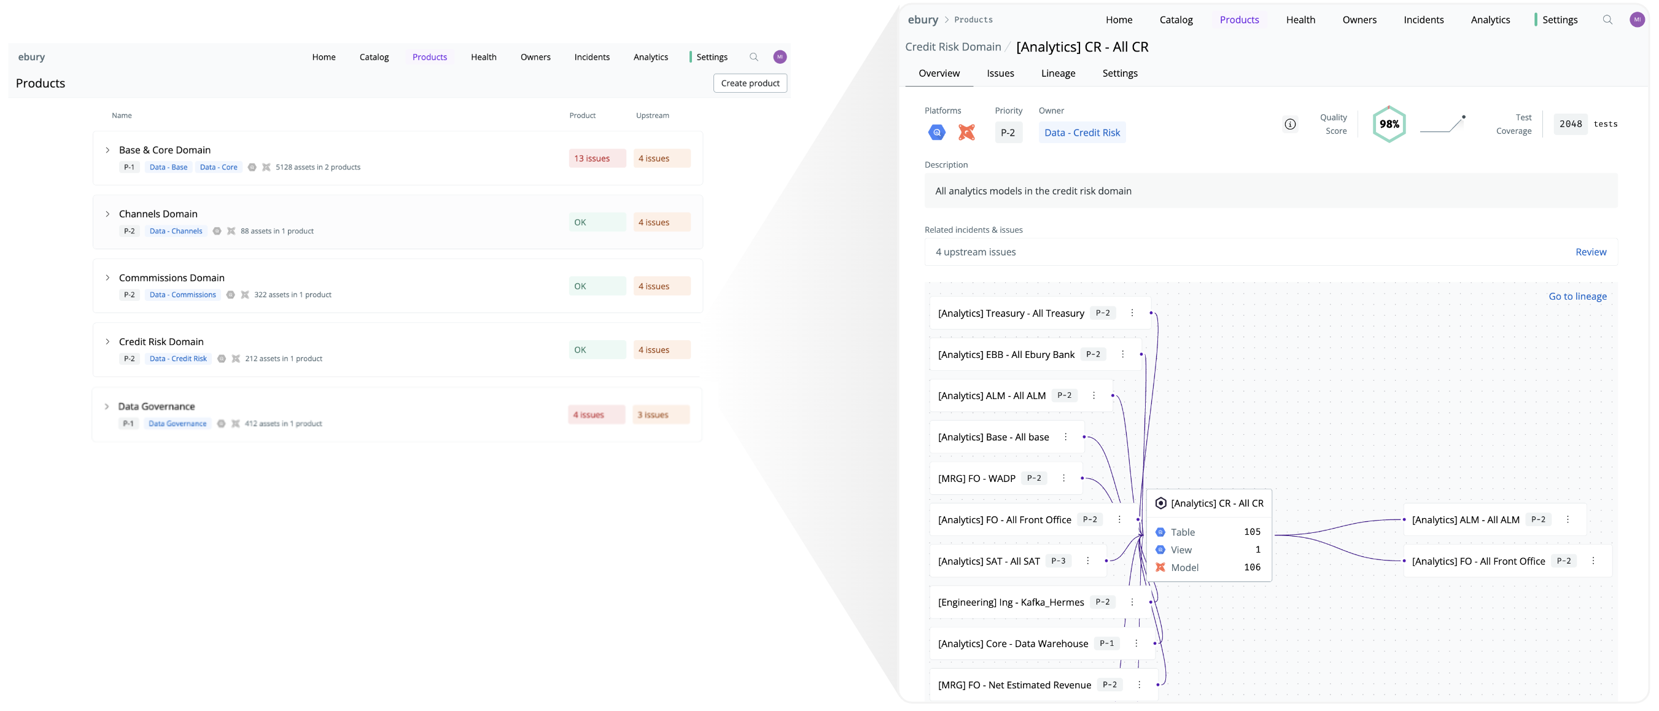Viewport: 1659px width, 711px height.
Task: Click the Create product button
Action: point(750,83)
